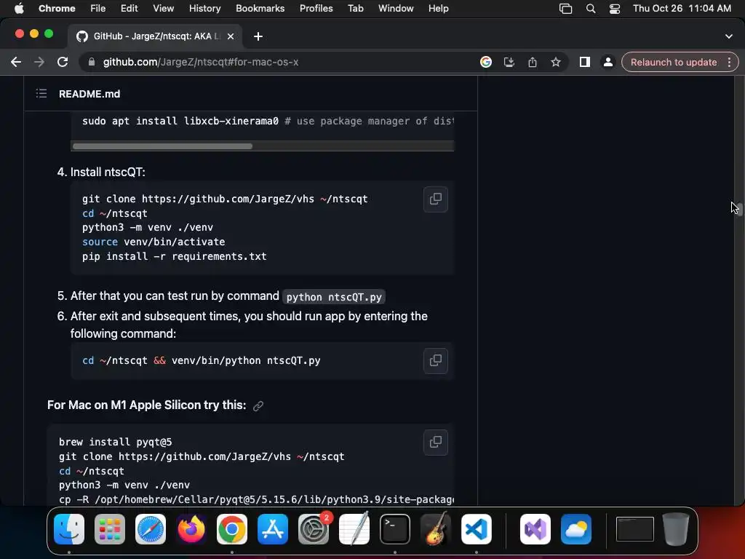
Task: Share this page via the share icon
Action: click(x=532, y=62)
